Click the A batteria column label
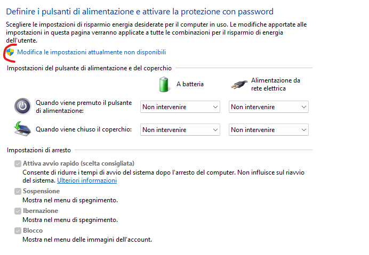 190,84
